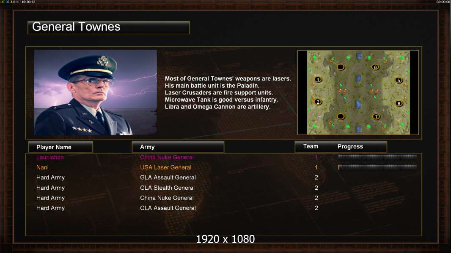
Task: Click the GLA Stealth General army entry
Action: click(167, 188)
